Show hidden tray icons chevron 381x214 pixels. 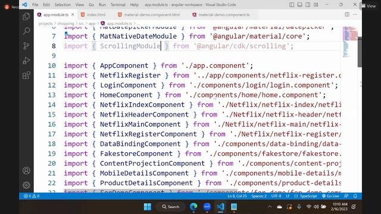270,207
